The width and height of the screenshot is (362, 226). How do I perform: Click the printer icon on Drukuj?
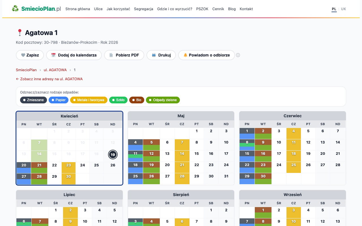click(x=154, y=55)
